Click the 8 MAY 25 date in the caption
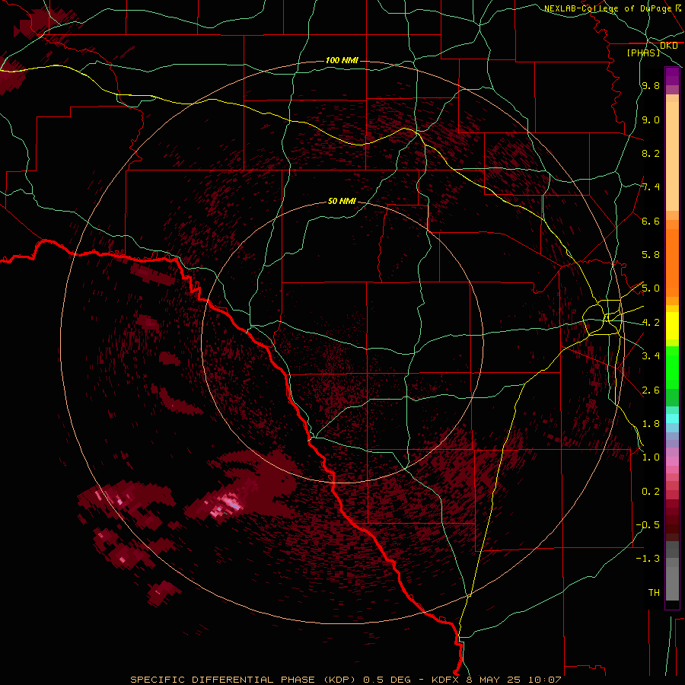The width and height of the screenshot is (685, 685). (495, 680)
